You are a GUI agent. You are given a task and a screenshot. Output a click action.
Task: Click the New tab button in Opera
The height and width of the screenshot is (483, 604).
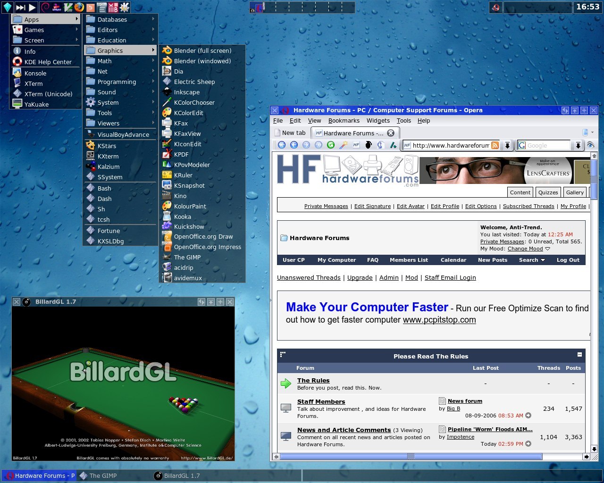(290, 133)
